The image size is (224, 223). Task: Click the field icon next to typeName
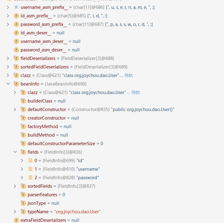(23, 211)
